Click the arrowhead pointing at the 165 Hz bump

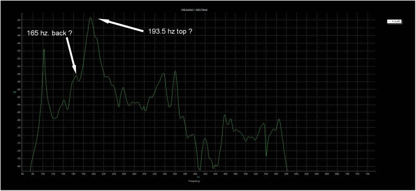75,70
